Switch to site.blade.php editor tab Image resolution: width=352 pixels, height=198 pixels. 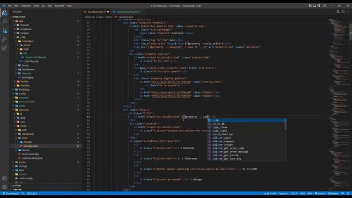click(96, 12)
